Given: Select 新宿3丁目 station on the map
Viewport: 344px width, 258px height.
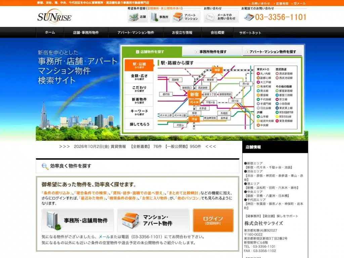Looking at the screenshot, I should pos(210,94).
